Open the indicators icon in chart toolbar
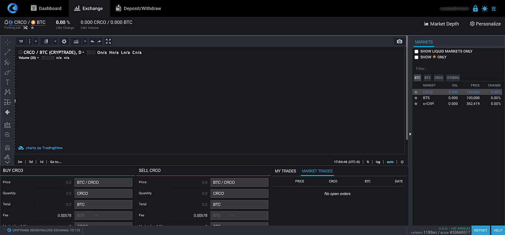Image resolution: width=505 pixels, height=235 pixels. pyautogui.click(x=76, y=42)
